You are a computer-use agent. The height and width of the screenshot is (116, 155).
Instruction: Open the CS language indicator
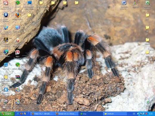pyautogui.click(x=134, y=114)
